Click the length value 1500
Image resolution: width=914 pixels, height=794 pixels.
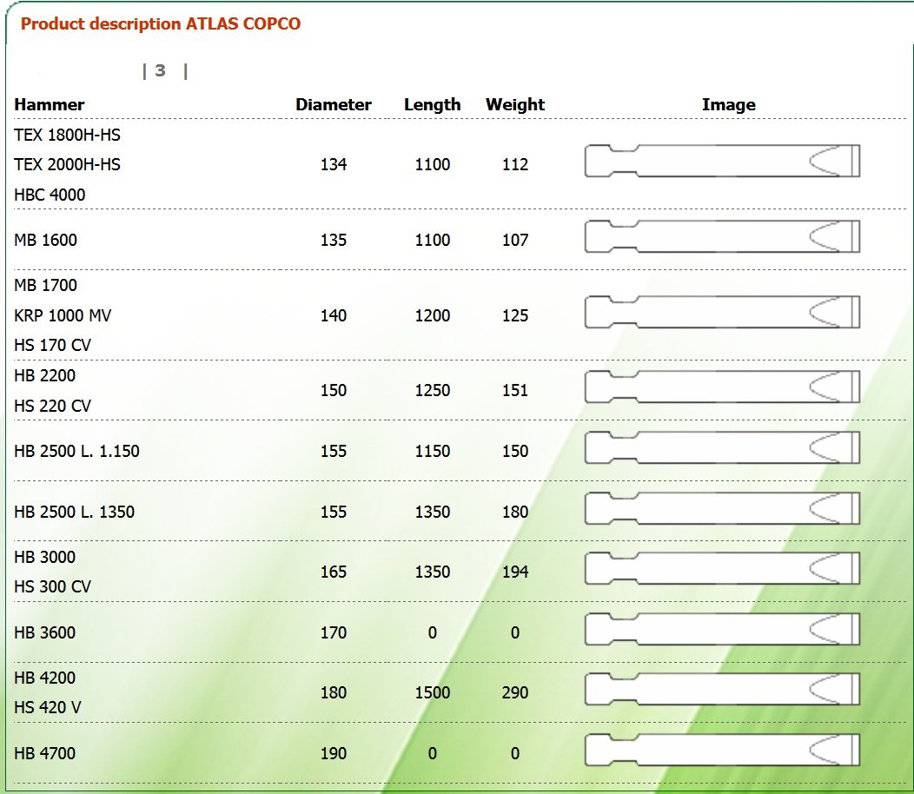tap(433, 692)
